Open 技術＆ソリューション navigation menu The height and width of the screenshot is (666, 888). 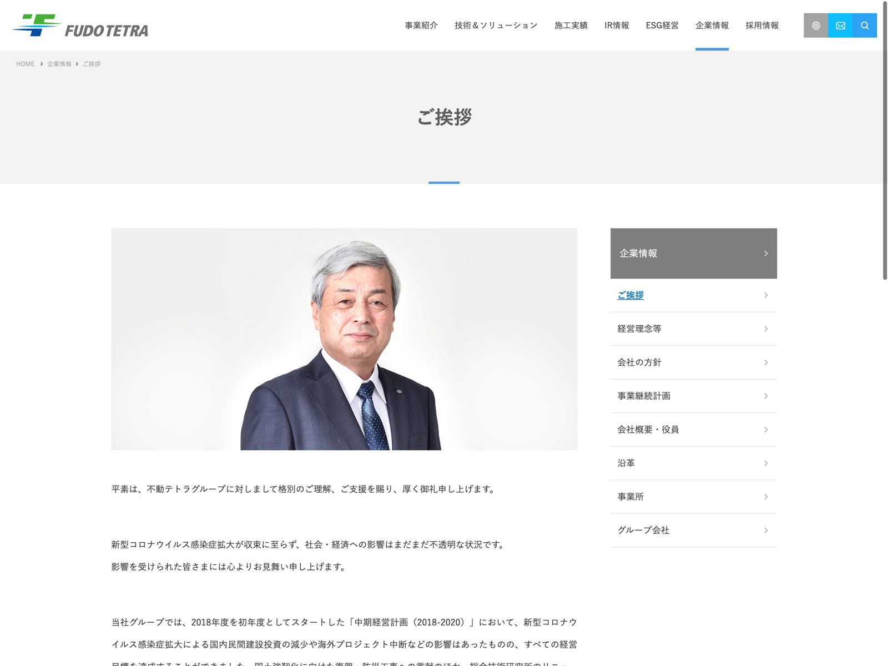pyautogui.click(x=496, y=26)
